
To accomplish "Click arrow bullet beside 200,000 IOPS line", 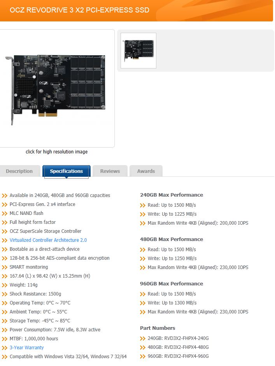I will pos(142,223).
